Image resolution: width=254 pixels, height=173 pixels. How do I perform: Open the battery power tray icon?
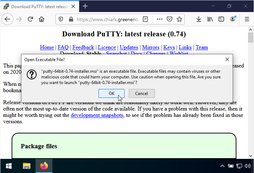tap(230, 166)
